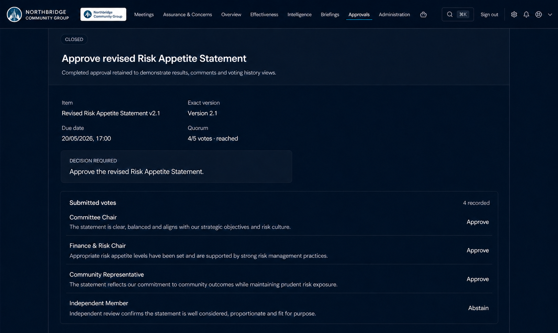Sign out of the account
558x333 pixels.
pyautogui.click(x=489, y=14)
